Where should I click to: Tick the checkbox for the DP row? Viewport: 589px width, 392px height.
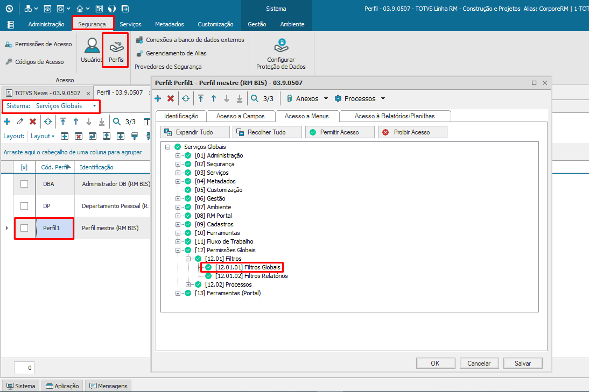pyautogui.click(x=24, y=206)
